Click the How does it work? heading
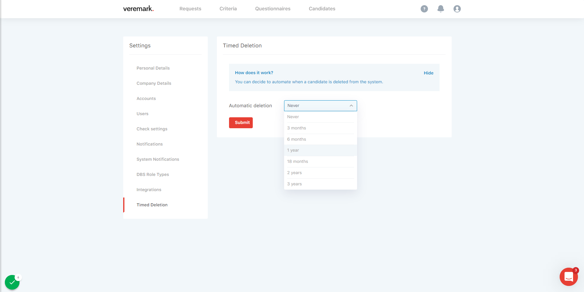Viewport: 584px width, 292px height. click(x=254, y=73)
